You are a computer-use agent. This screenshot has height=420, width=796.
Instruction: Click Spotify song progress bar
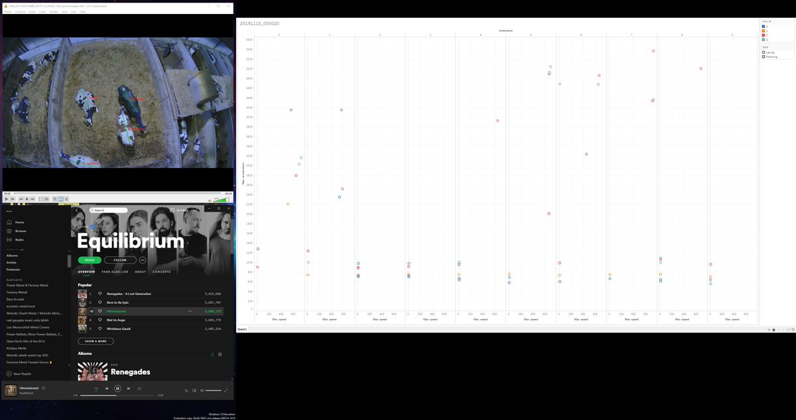click(x=117, y=395)
